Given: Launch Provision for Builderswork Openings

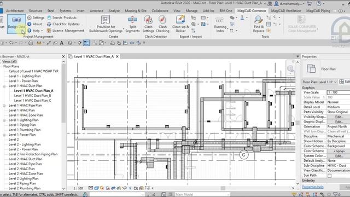Looking at the screenshot, I should 106,24.
